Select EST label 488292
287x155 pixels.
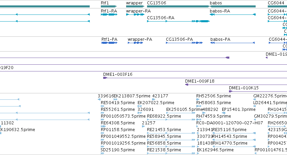coord(210,110)
